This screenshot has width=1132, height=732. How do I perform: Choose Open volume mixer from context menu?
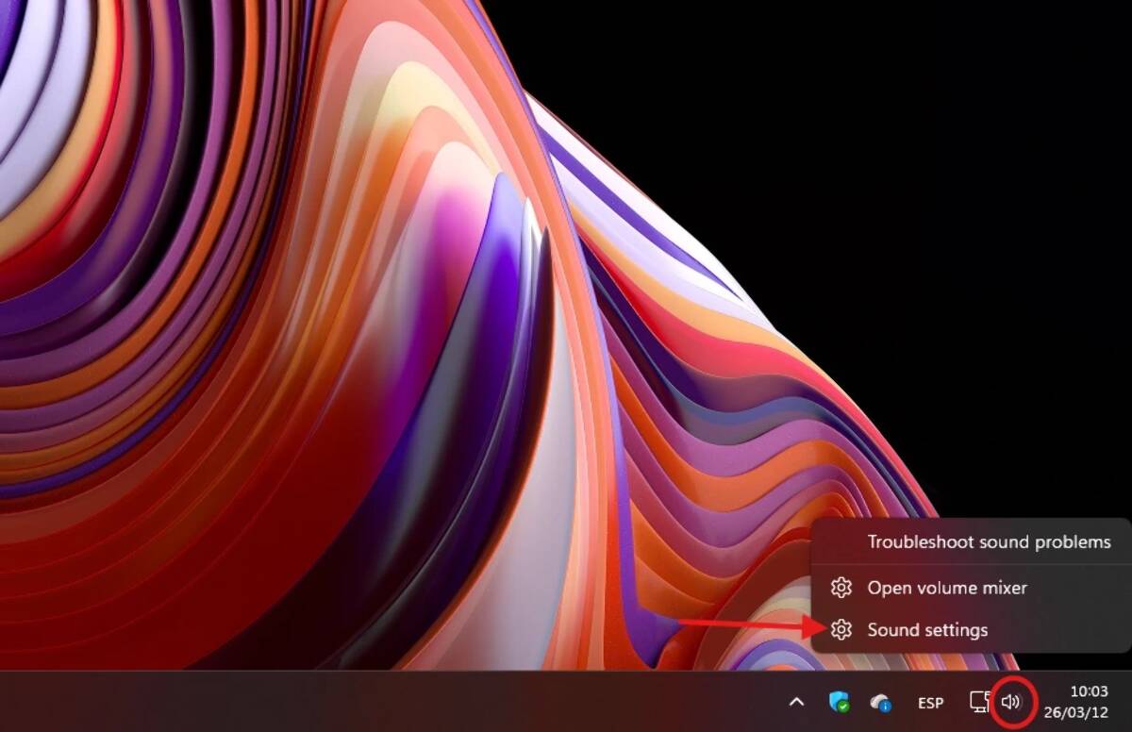[x=947, y=588]
